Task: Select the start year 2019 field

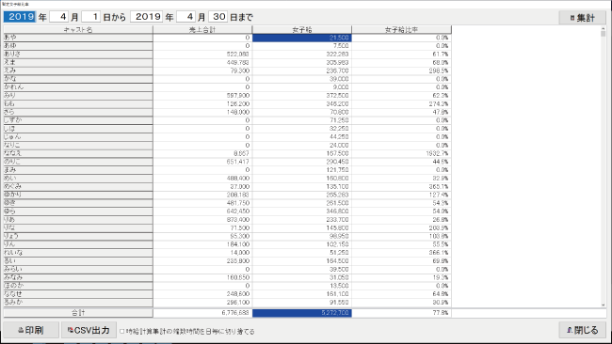Action: 20,17
